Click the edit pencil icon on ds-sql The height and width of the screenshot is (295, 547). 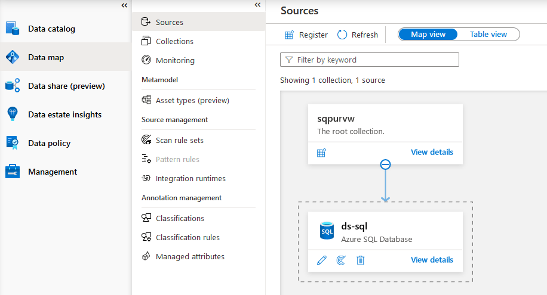(322, 260)
